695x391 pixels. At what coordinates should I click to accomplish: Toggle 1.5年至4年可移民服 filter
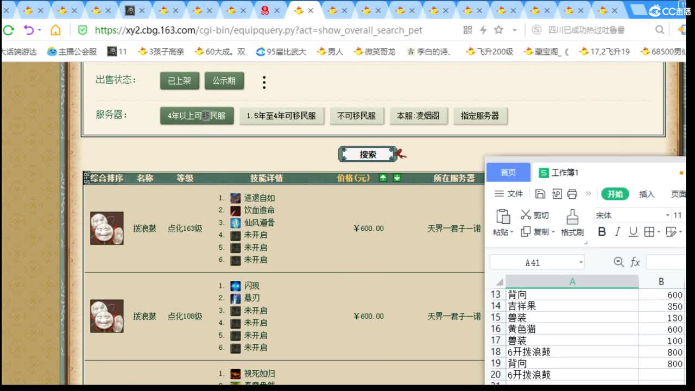pos(281,116)
